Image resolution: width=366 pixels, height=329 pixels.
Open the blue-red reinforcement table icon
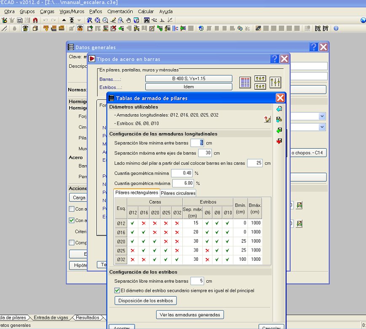pyautogui.click(x=245, y=82)
